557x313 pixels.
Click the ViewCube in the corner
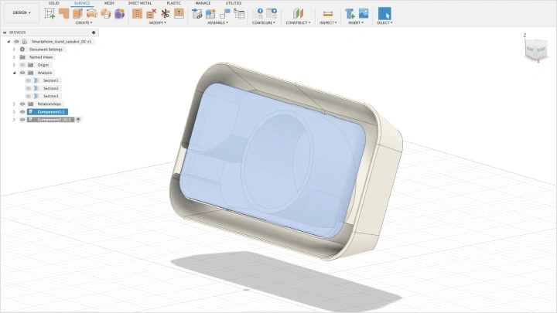click(535, 49)
